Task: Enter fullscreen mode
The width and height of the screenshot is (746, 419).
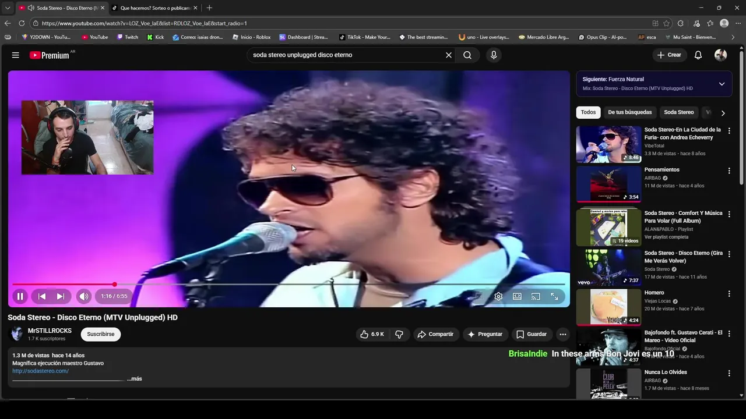Action: point(554,296)
